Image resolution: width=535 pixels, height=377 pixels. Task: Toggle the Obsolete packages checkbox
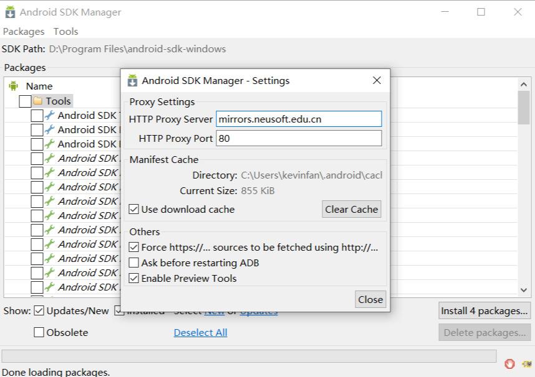39,332
